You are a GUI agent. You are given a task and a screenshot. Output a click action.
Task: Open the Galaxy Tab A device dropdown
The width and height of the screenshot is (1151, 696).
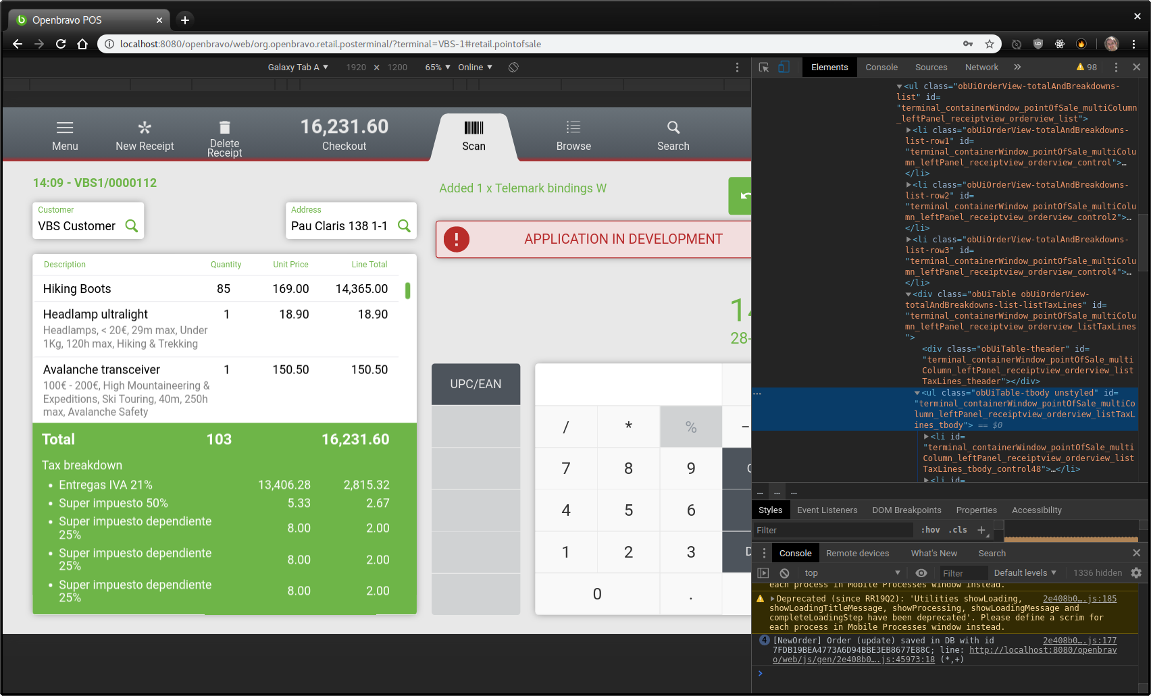tap(298, 67)
